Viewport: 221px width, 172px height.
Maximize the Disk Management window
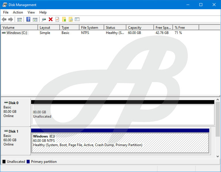click(201, 5)
